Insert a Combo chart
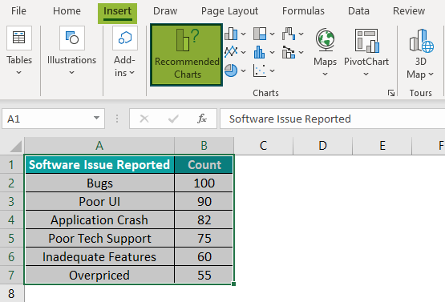 click(x=289, y=52)
